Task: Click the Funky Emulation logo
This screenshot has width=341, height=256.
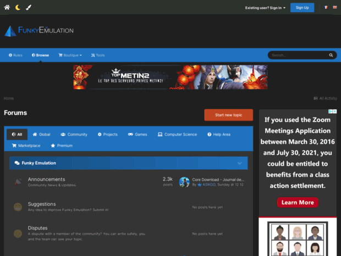Action: (39, 31)
